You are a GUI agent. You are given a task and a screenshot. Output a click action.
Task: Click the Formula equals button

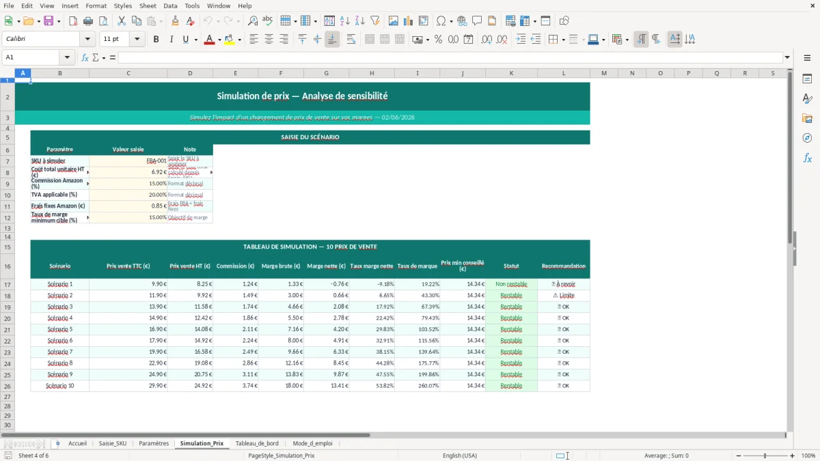tap(113, 58)
